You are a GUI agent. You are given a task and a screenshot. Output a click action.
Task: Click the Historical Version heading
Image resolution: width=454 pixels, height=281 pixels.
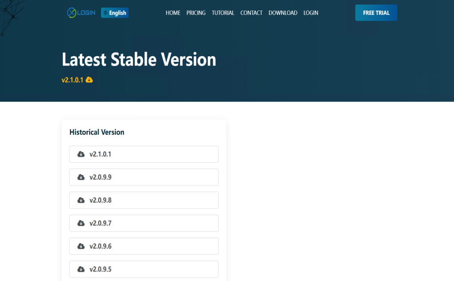click(x=97, y=132)
